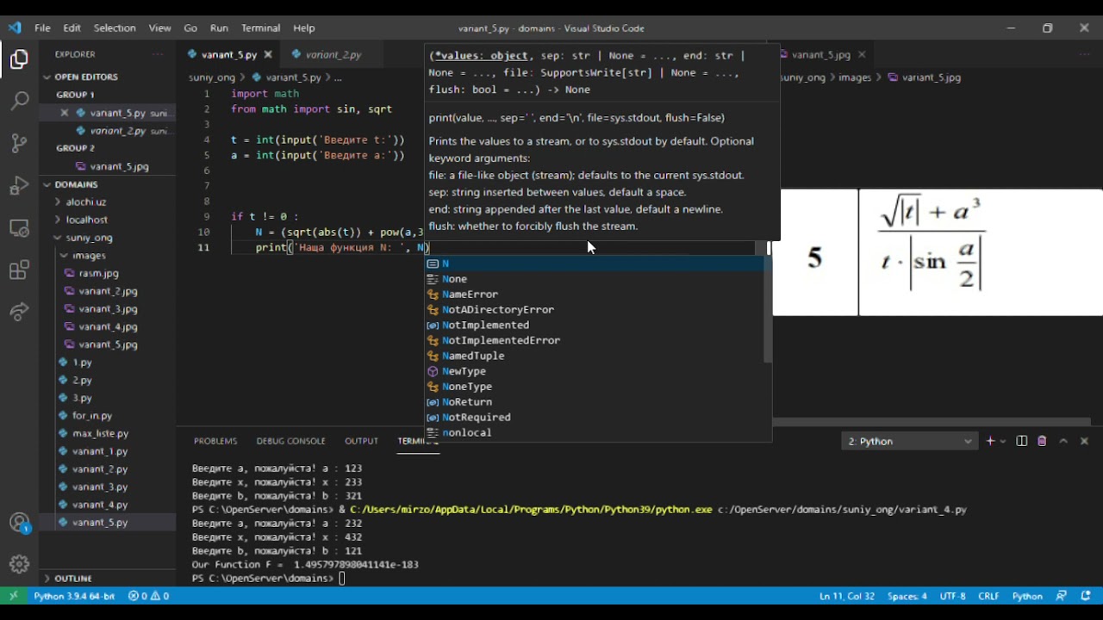Screen dimensions: 1103x620
Task: Open the Help menu
Action: pos(303,28)
